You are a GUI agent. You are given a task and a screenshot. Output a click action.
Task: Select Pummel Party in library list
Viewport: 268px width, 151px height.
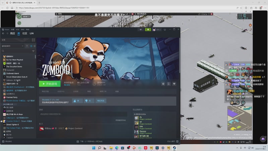tap(12, 97)
